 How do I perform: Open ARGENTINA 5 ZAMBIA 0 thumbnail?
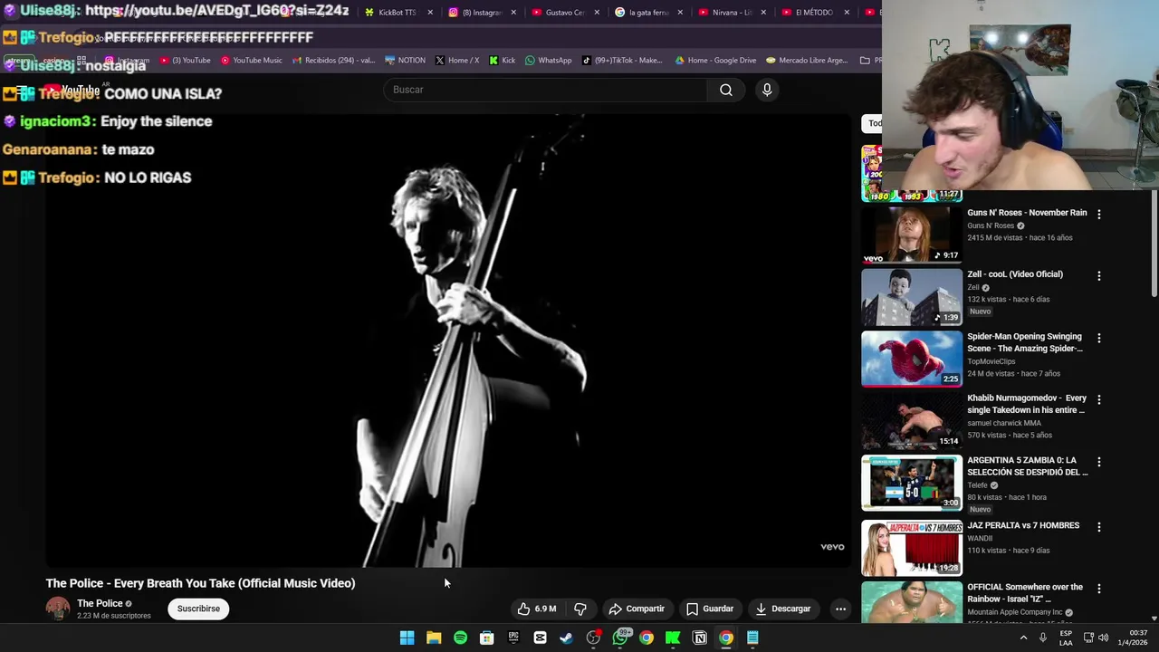coord(911,483)
